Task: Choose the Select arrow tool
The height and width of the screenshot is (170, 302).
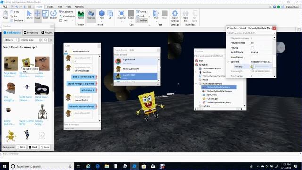Action: pyautogui.click(x=29, y=15)
